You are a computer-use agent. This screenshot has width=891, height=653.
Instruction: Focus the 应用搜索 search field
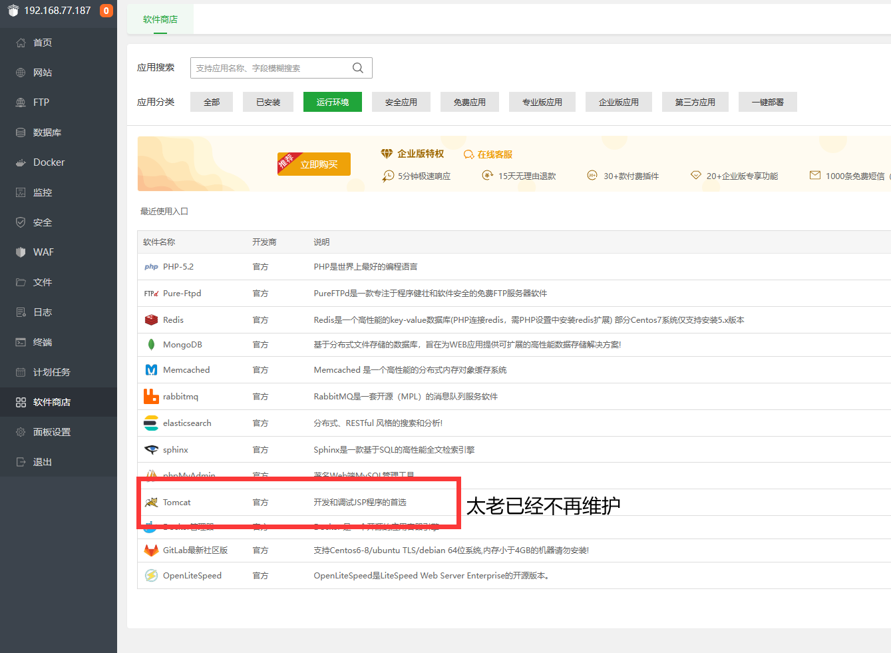coord(281,68)
